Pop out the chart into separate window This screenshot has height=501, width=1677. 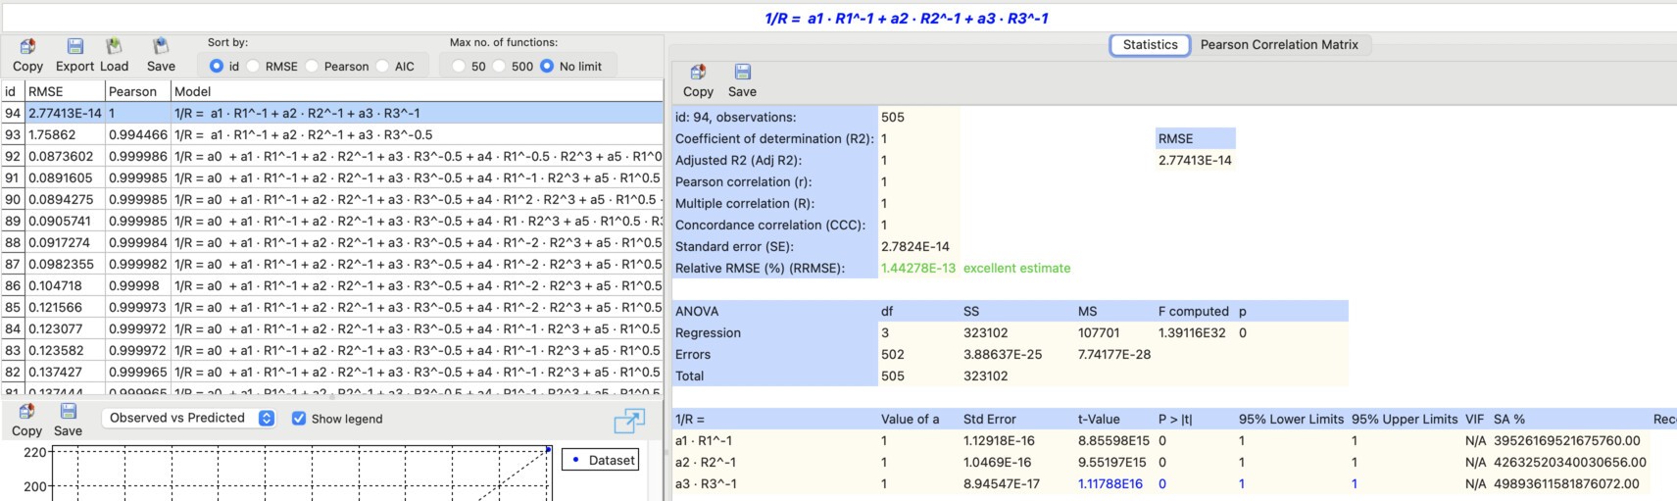coord(628,421)
